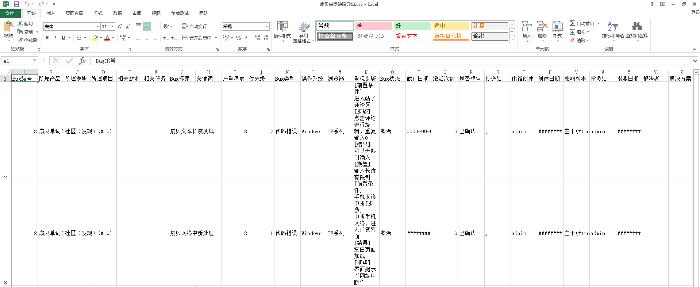Align cell text to the right
The height and width of the screenshot is (287, 700).
pyautogui.click(x=155, y=38)
